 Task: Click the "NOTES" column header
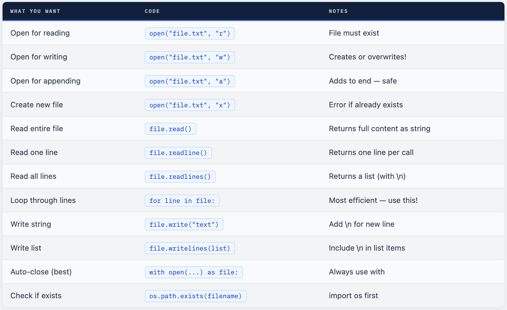point(338,11)
